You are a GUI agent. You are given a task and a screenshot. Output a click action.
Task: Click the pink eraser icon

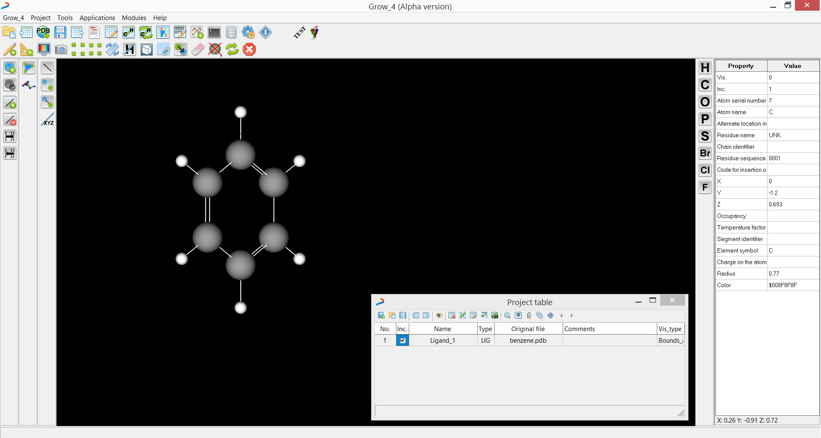click(x=198, y=50)
